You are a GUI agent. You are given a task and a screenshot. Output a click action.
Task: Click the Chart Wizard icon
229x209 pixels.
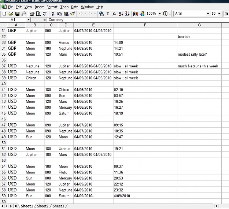coord(135,14)
